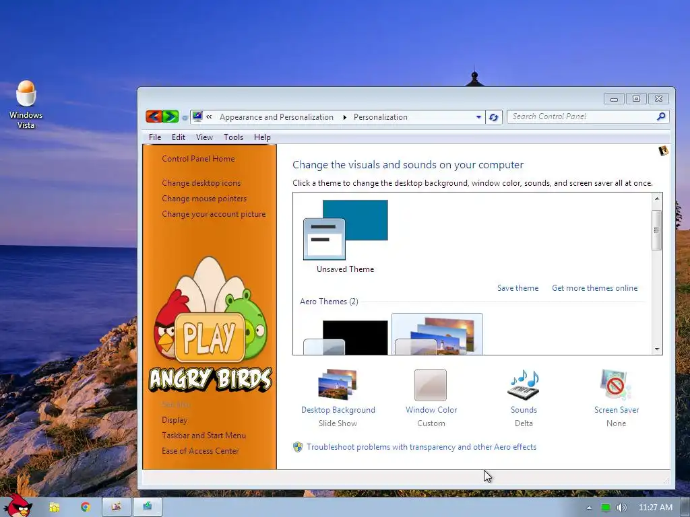Open Change desktop icons link
Screen dimensions: 690x517
pos(201,183)
